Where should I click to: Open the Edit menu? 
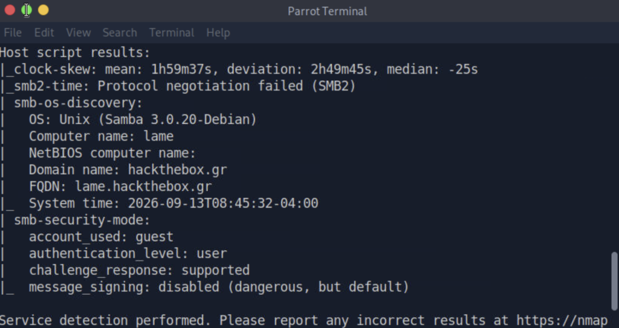44,33
